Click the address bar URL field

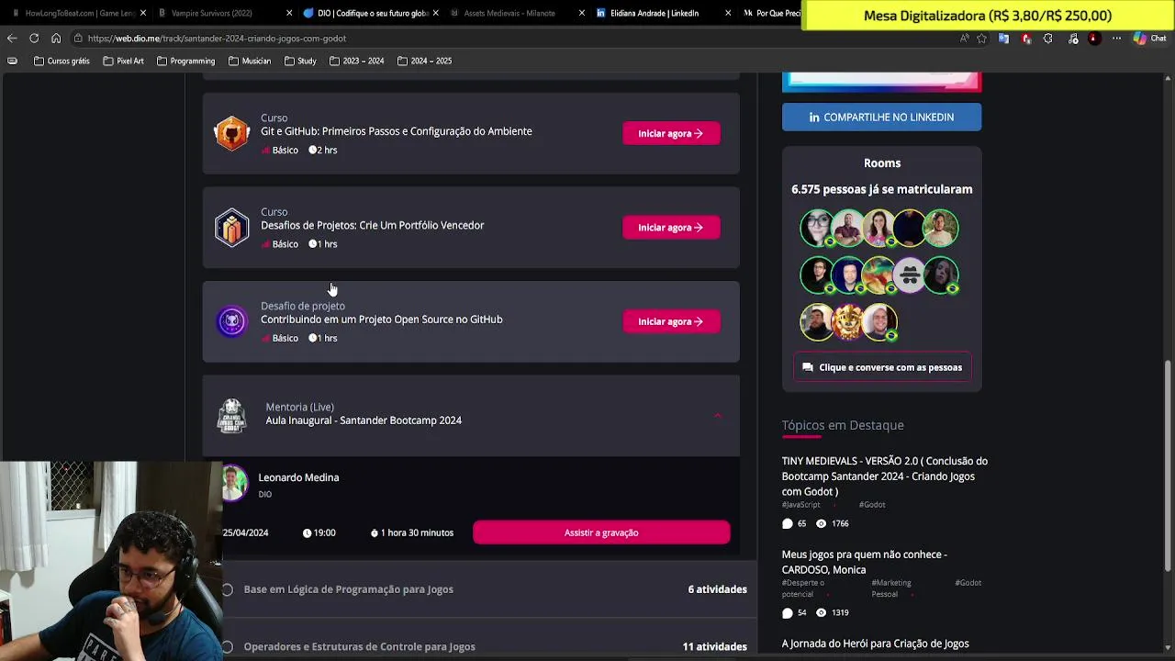[x=514, y=39]
